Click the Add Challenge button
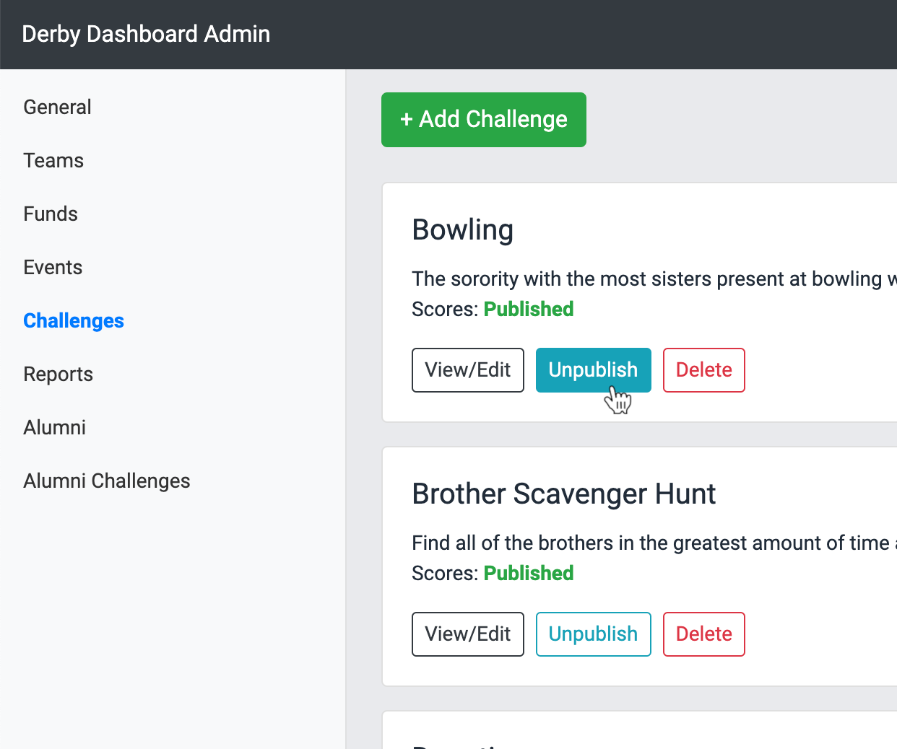Screen dimensions: 897x749 (x=483, y=120)
